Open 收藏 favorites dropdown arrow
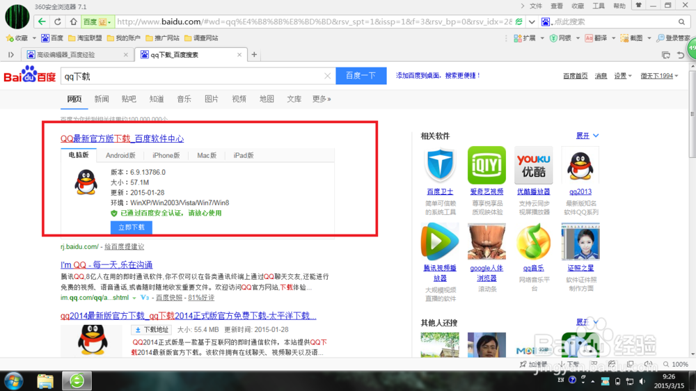696x391 pixels. 34,38
